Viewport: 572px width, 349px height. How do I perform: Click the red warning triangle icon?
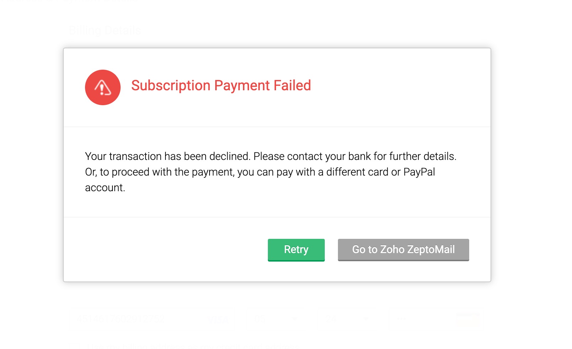tap(102, 87)
